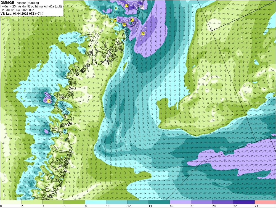Click the light cyan 8–10 m/s legend swatch
Image resolution: width=276 pixels, height=208 pixels.
click(95, 202)
